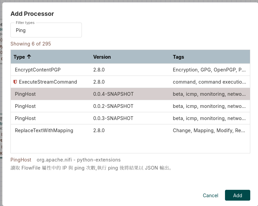Click the Showing 6 of 295 text
Image resolution: width=258 pixels, height=206 pixels.
tap(31, 44)
